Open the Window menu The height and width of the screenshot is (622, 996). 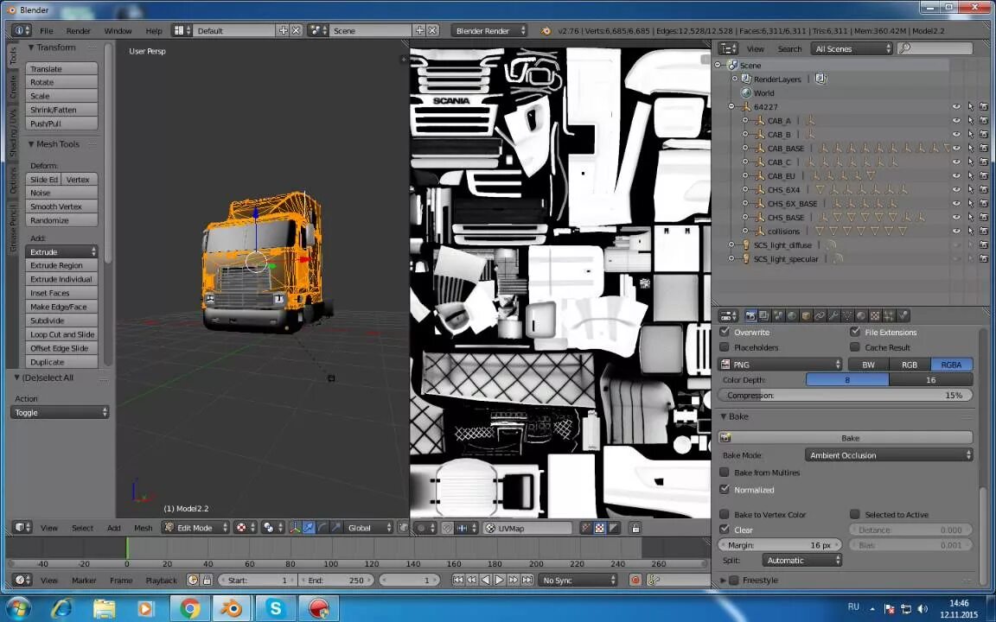coord(118,30)
